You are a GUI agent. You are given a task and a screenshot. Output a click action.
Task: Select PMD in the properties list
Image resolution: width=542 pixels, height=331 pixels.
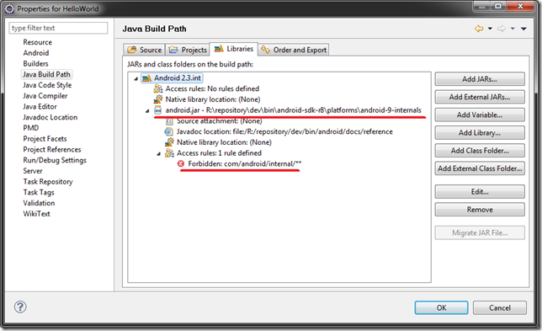point(31,128)
